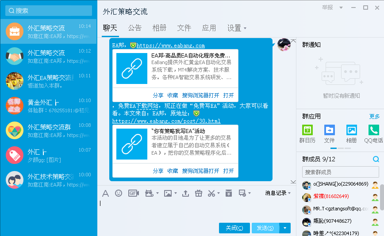This screenshot has height=236, width=384.
Task: Click the sender avatar beside the chat bubble
Action: click(284, 45)
